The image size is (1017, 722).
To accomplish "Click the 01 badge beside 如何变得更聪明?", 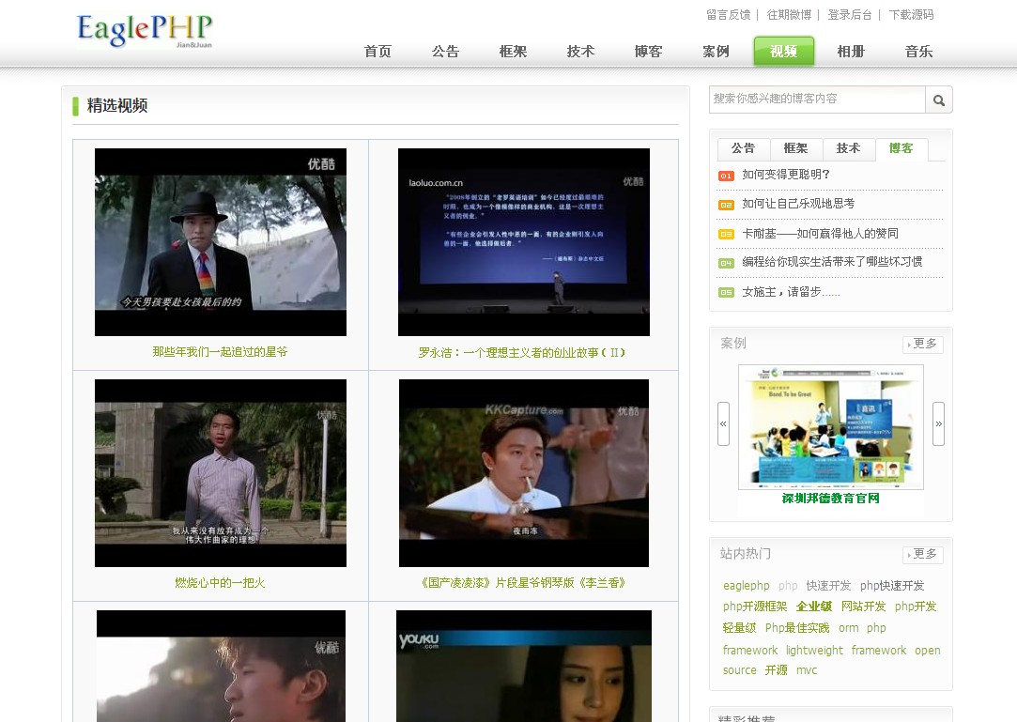I will pos(726,176).
